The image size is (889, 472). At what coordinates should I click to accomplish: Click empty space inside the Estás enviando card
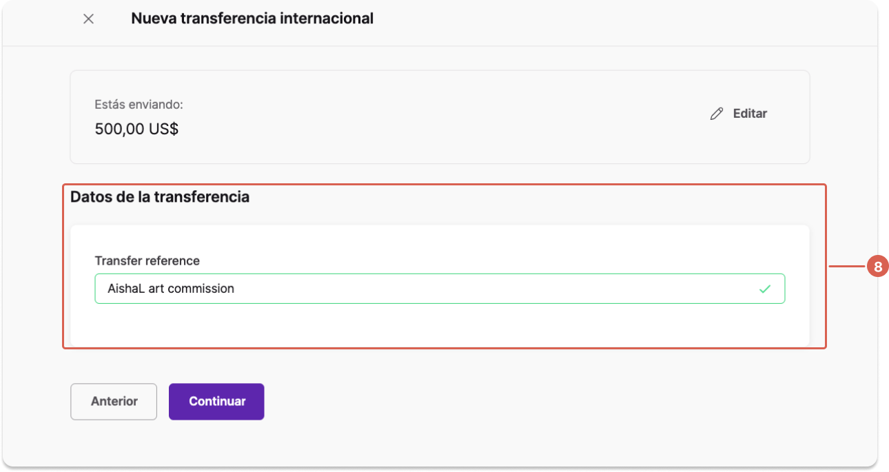click(x=441, y=117)
